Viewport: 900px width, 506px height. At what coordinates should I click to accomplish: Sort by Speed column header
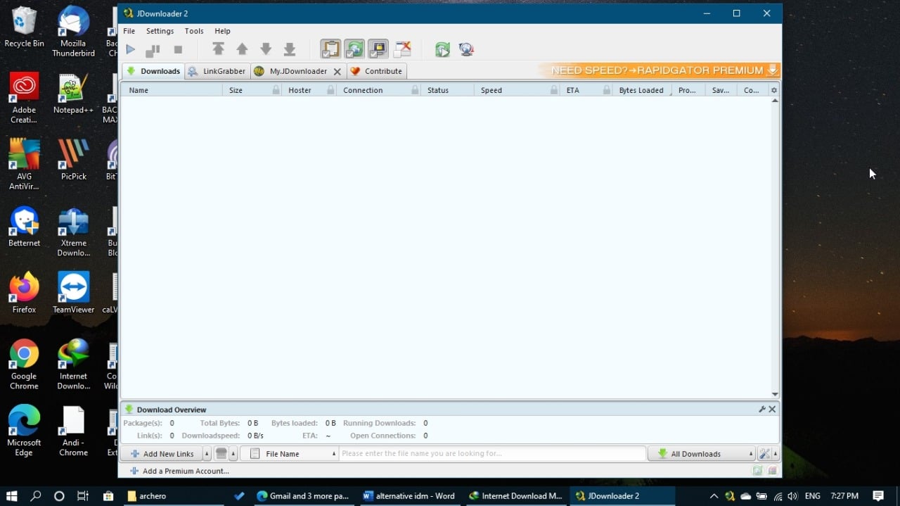(491, 90)
